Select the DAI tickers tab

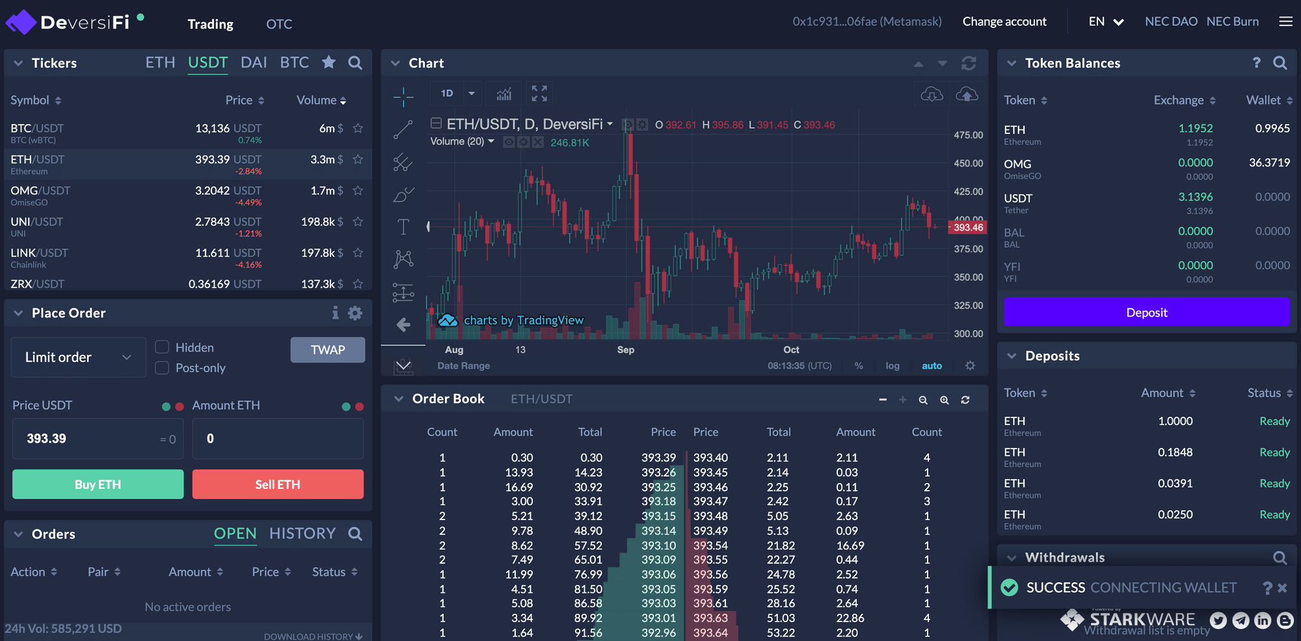coord(254,62)
